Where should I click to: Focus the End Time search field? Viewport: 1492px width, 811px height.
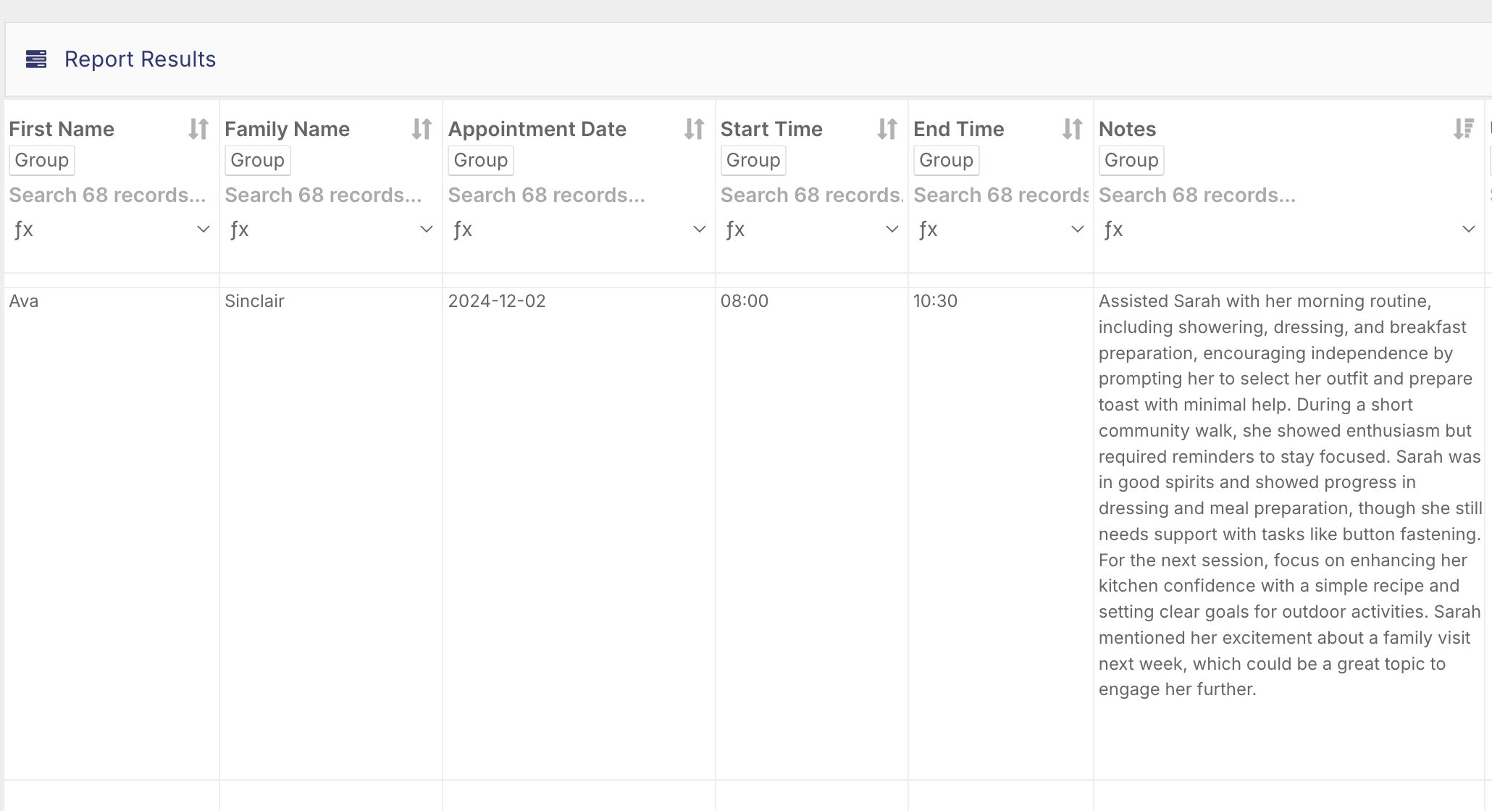tap(1001, 195)
